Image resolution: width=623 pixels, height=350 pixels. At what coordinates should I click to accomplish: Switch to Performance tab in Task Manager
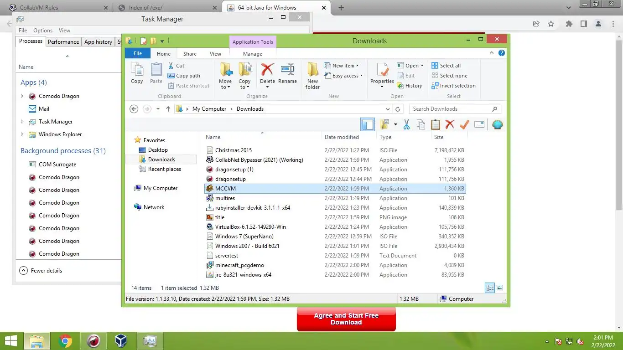click(63, 41)
